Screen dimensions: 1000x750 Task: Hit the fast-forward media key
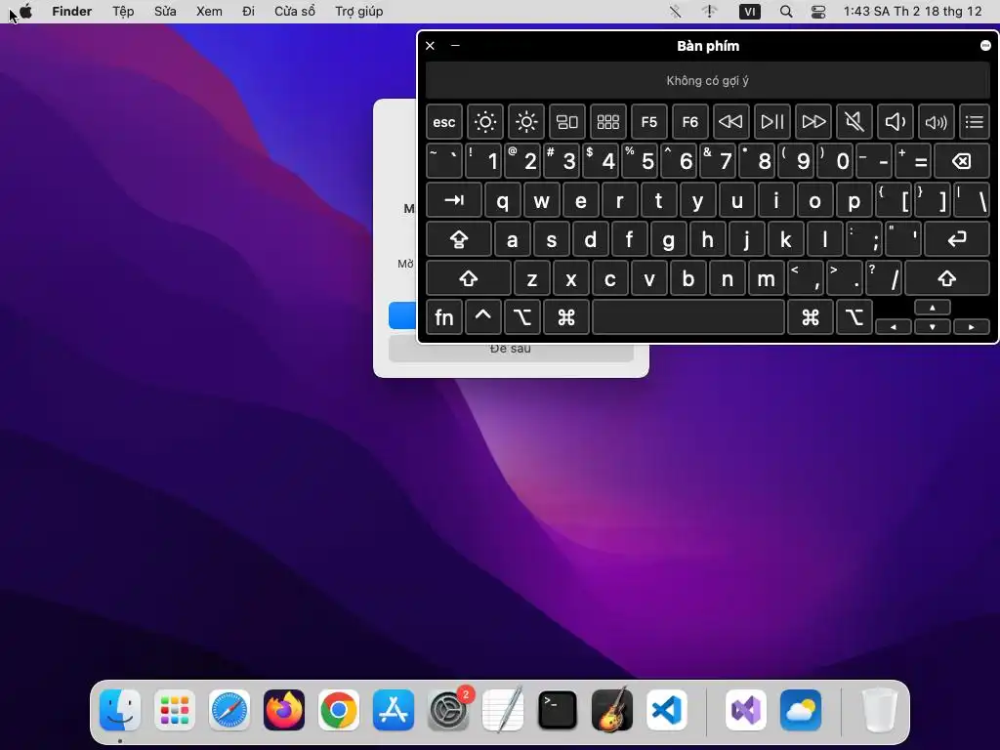[x=813, y=122]
